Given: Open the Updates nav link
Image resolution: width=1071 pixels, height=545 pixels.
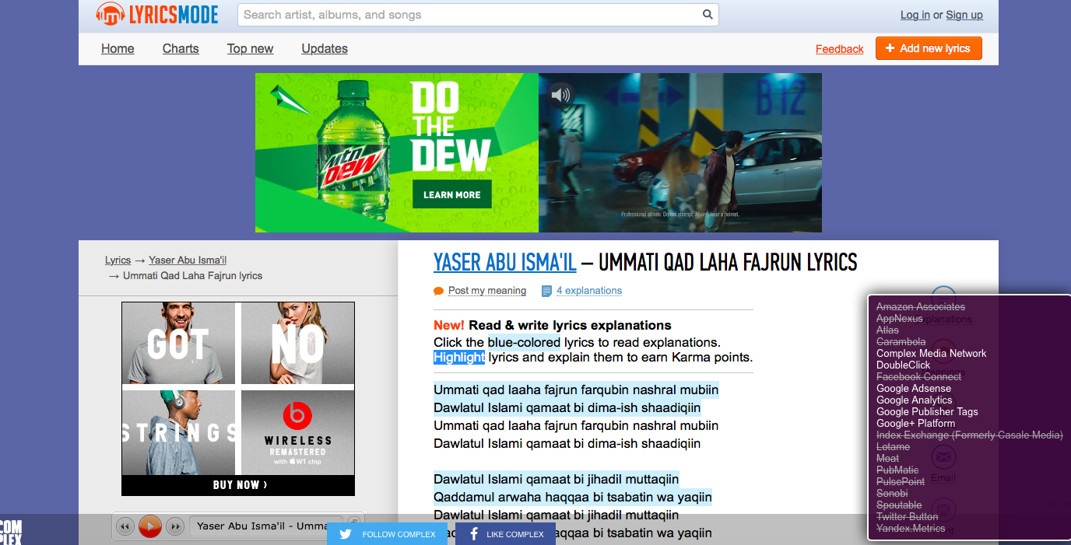Looking at the screenshot, I should coord(325,49).
